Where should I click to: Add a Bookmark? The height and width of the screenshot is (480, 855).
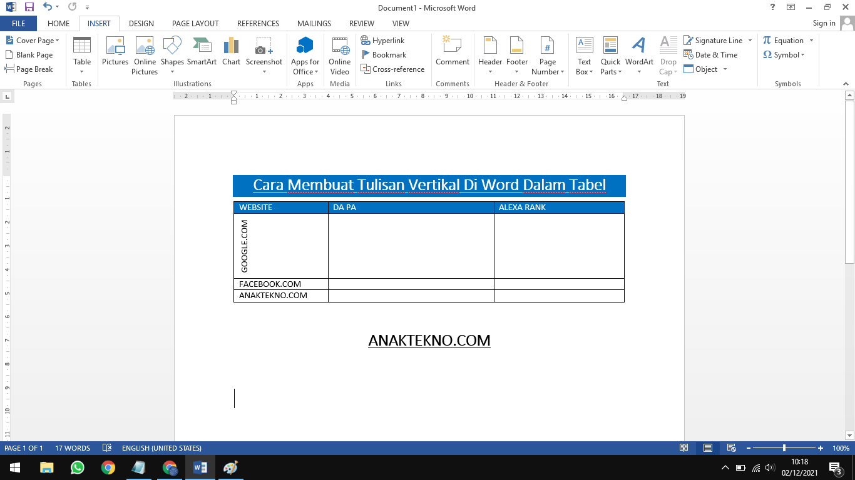(384, 55)
